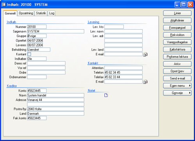Image resolution: width=195 pixels, height=141 pixels.
Task: Open Afgiftslinier
Action: pos(177,21)
